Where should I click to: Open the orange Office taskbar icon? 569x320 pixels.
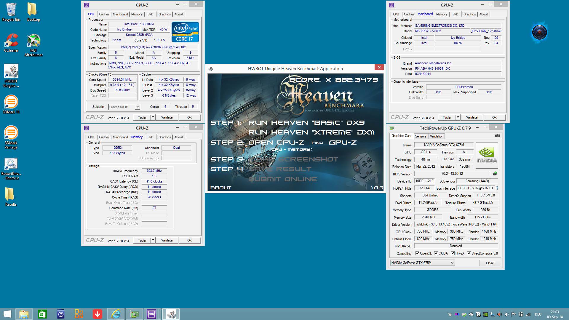tap(79, 314)
